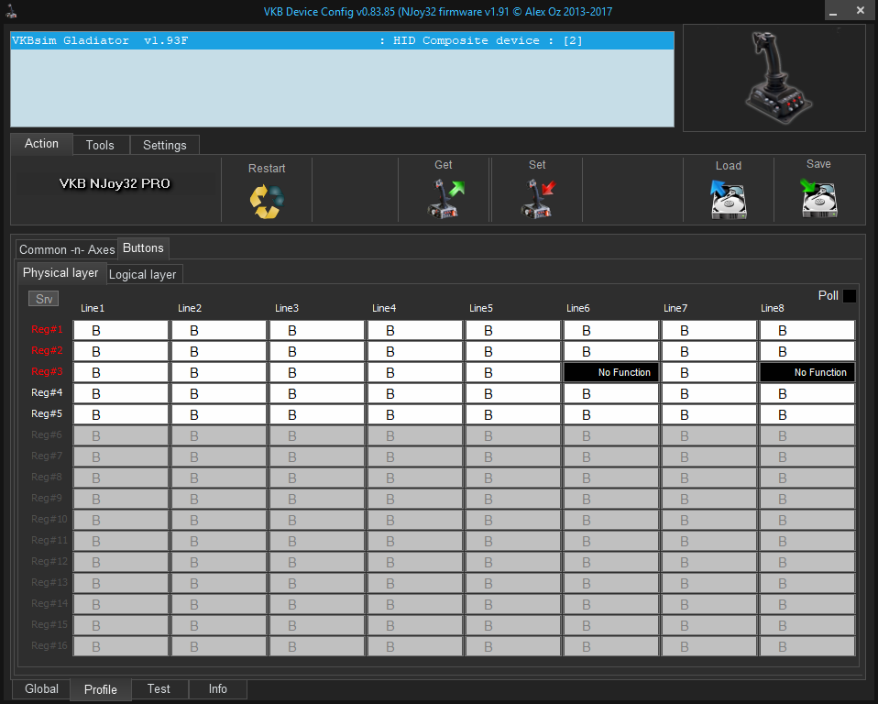Click Reg#2 Line6 button cell

tap(611, 352)
